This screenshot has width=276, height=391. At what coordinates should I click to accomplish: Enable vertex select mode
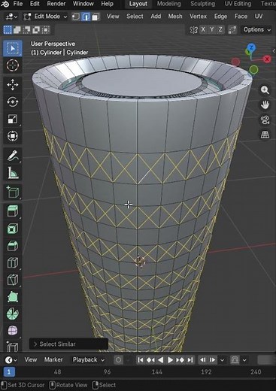76,17
